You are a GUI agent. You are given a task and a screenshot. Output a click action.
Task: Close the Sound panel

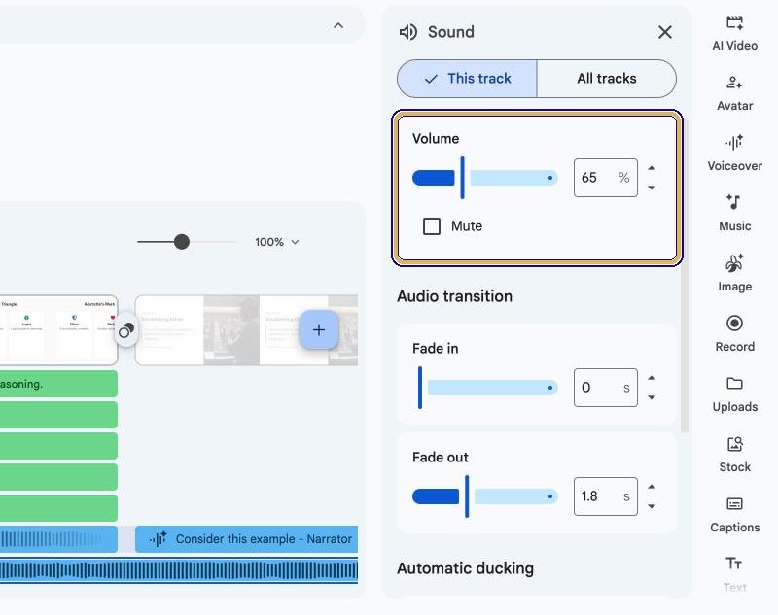pyautogui.click(x=665, y=32)
